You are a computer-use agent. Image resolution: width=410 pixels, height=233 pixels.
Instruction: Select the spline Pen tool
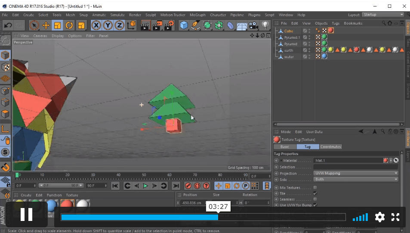point(196,25)
